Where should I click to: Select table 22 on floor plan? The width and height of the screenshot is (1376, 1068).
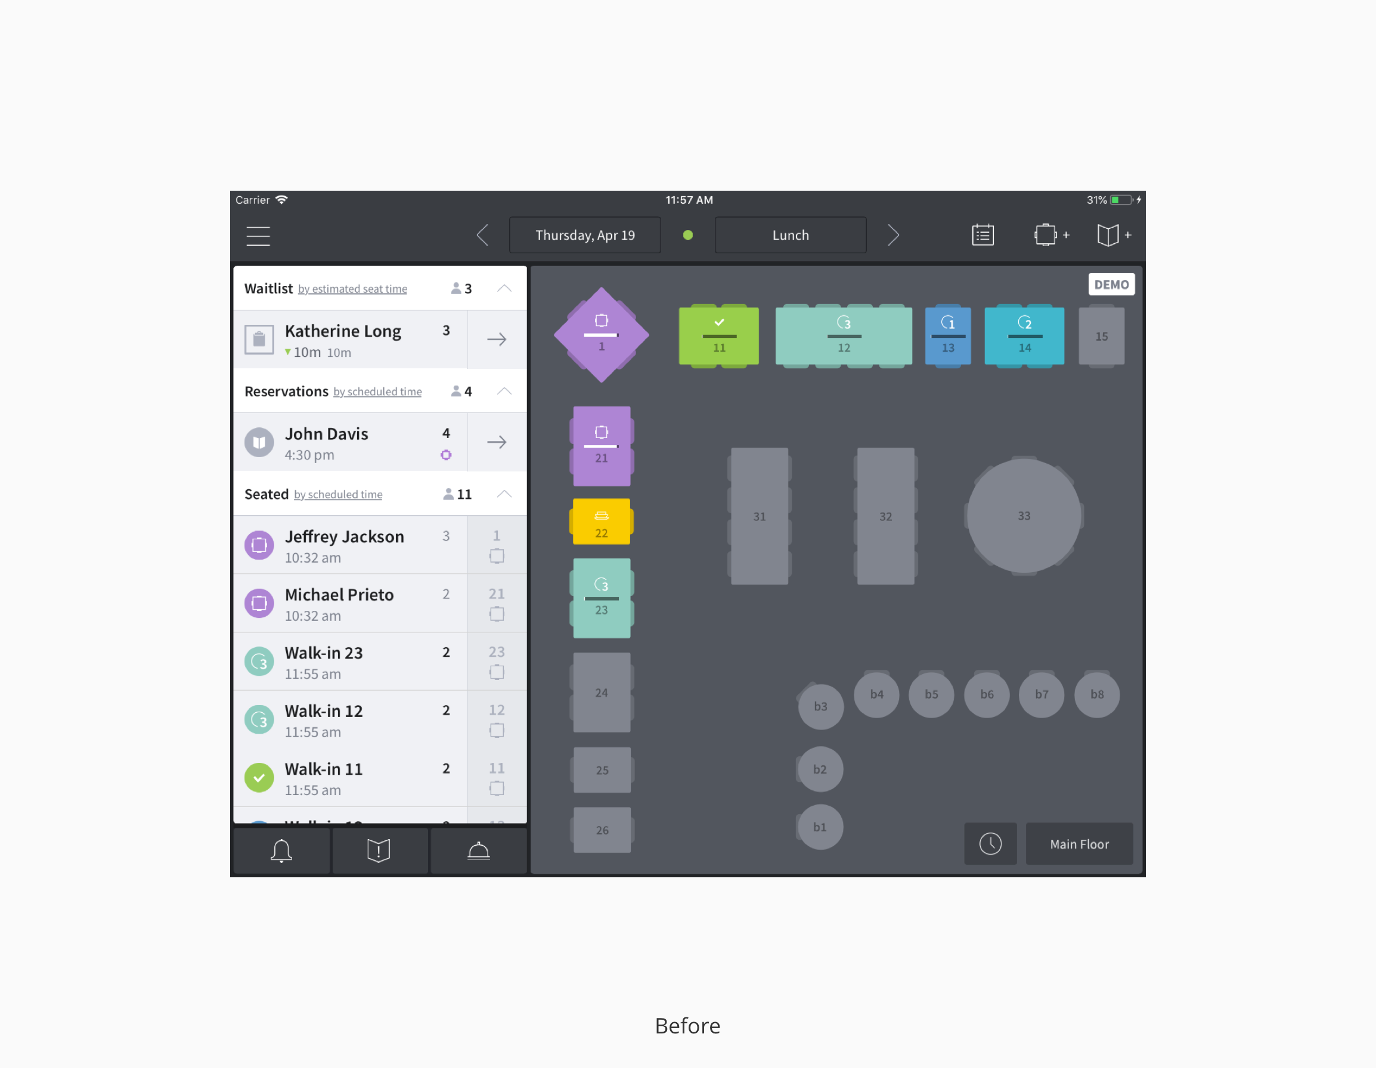click(x=601, y=522)
